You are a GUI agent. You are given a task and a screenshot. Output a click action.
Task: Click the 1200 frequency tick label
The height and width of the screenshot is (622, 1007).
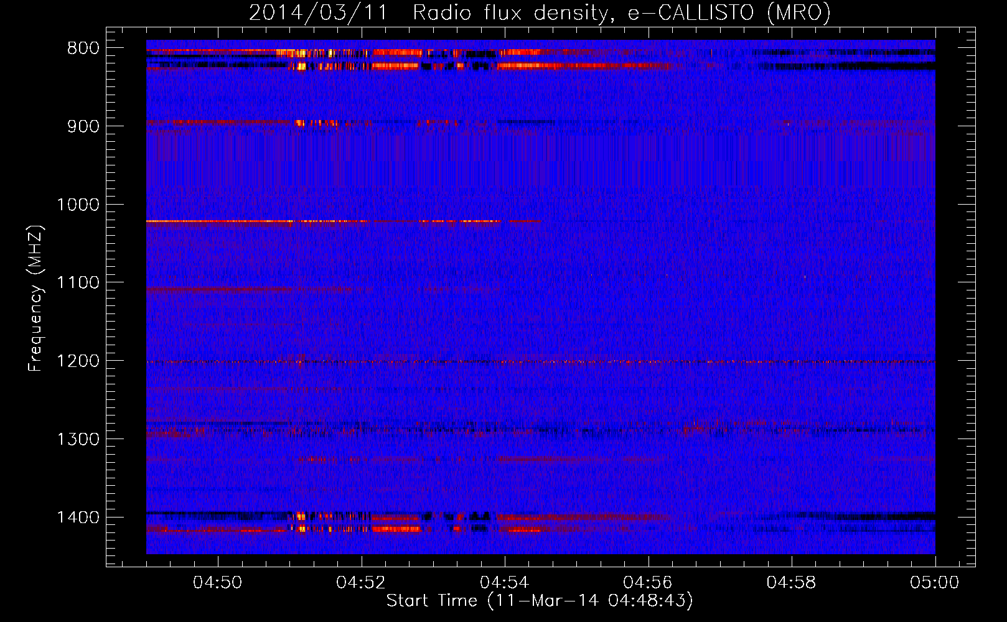point(78,361)
